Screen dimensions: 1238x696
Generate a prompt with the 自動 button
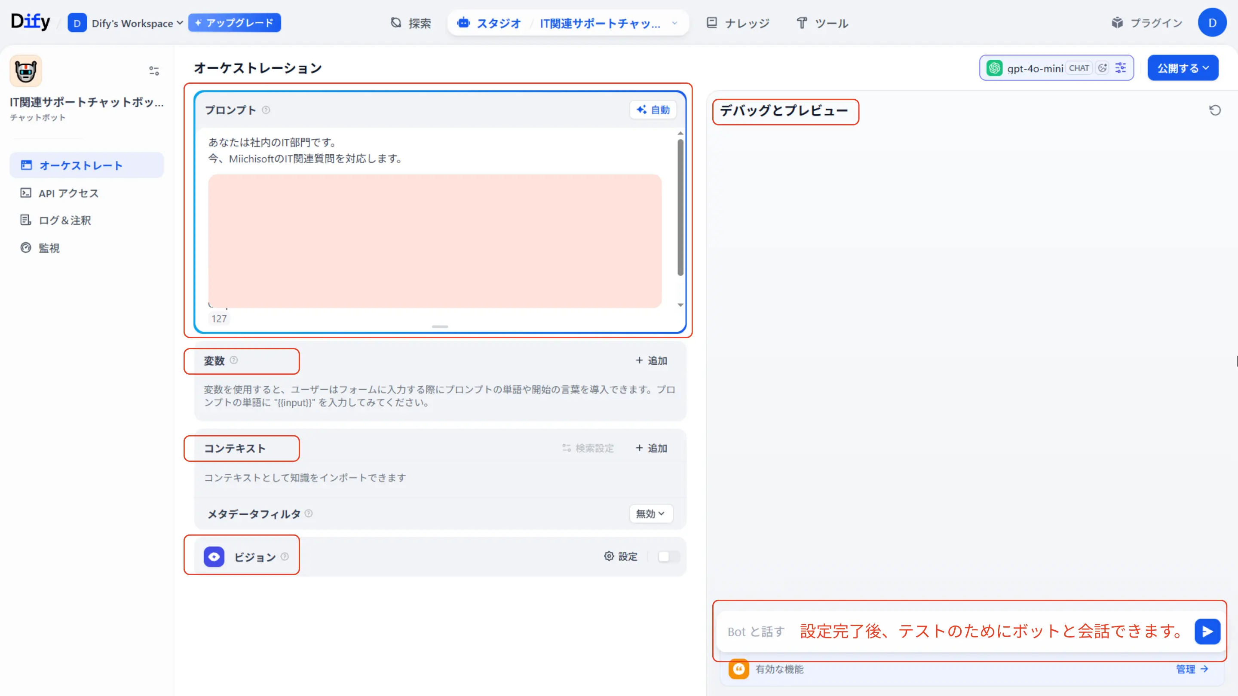pos(653,110)
